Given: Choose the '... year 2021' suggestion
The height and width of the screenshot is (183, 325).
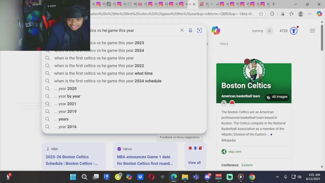Looking at the screenshot, I should pyautogui.click(x=124, y=104).
